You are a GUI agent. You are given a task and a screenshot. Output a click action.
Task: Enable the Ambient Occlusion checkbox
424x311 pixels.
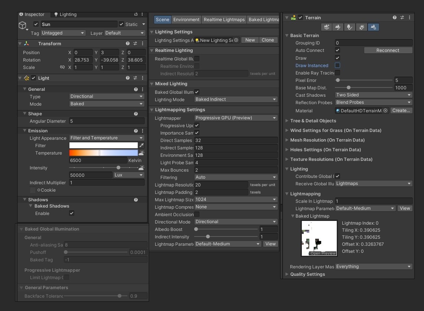(x=197, y=214)
